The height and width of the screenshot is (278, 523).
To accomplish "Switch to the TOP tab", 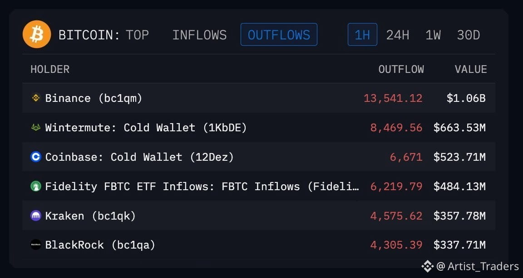I will (x=137, y=35).
